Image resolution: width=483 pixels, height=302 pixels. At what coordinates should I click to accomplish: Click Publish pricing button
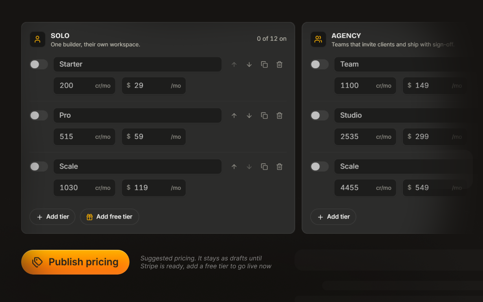click(x=75, y=262)
